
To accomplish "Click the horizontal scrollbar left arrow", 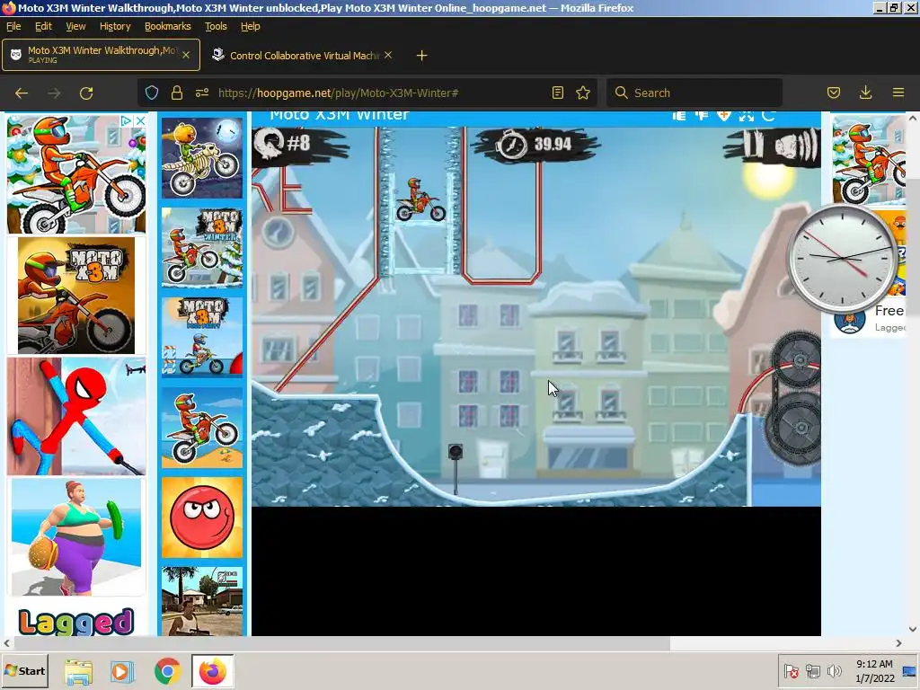I will click(6, 643).
